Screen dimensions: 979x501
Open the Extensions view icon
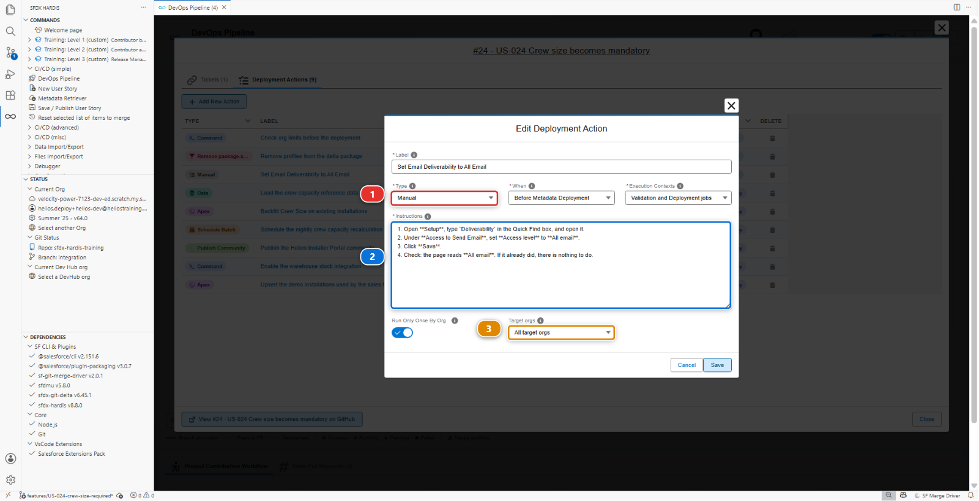click(x=10, y=95)
